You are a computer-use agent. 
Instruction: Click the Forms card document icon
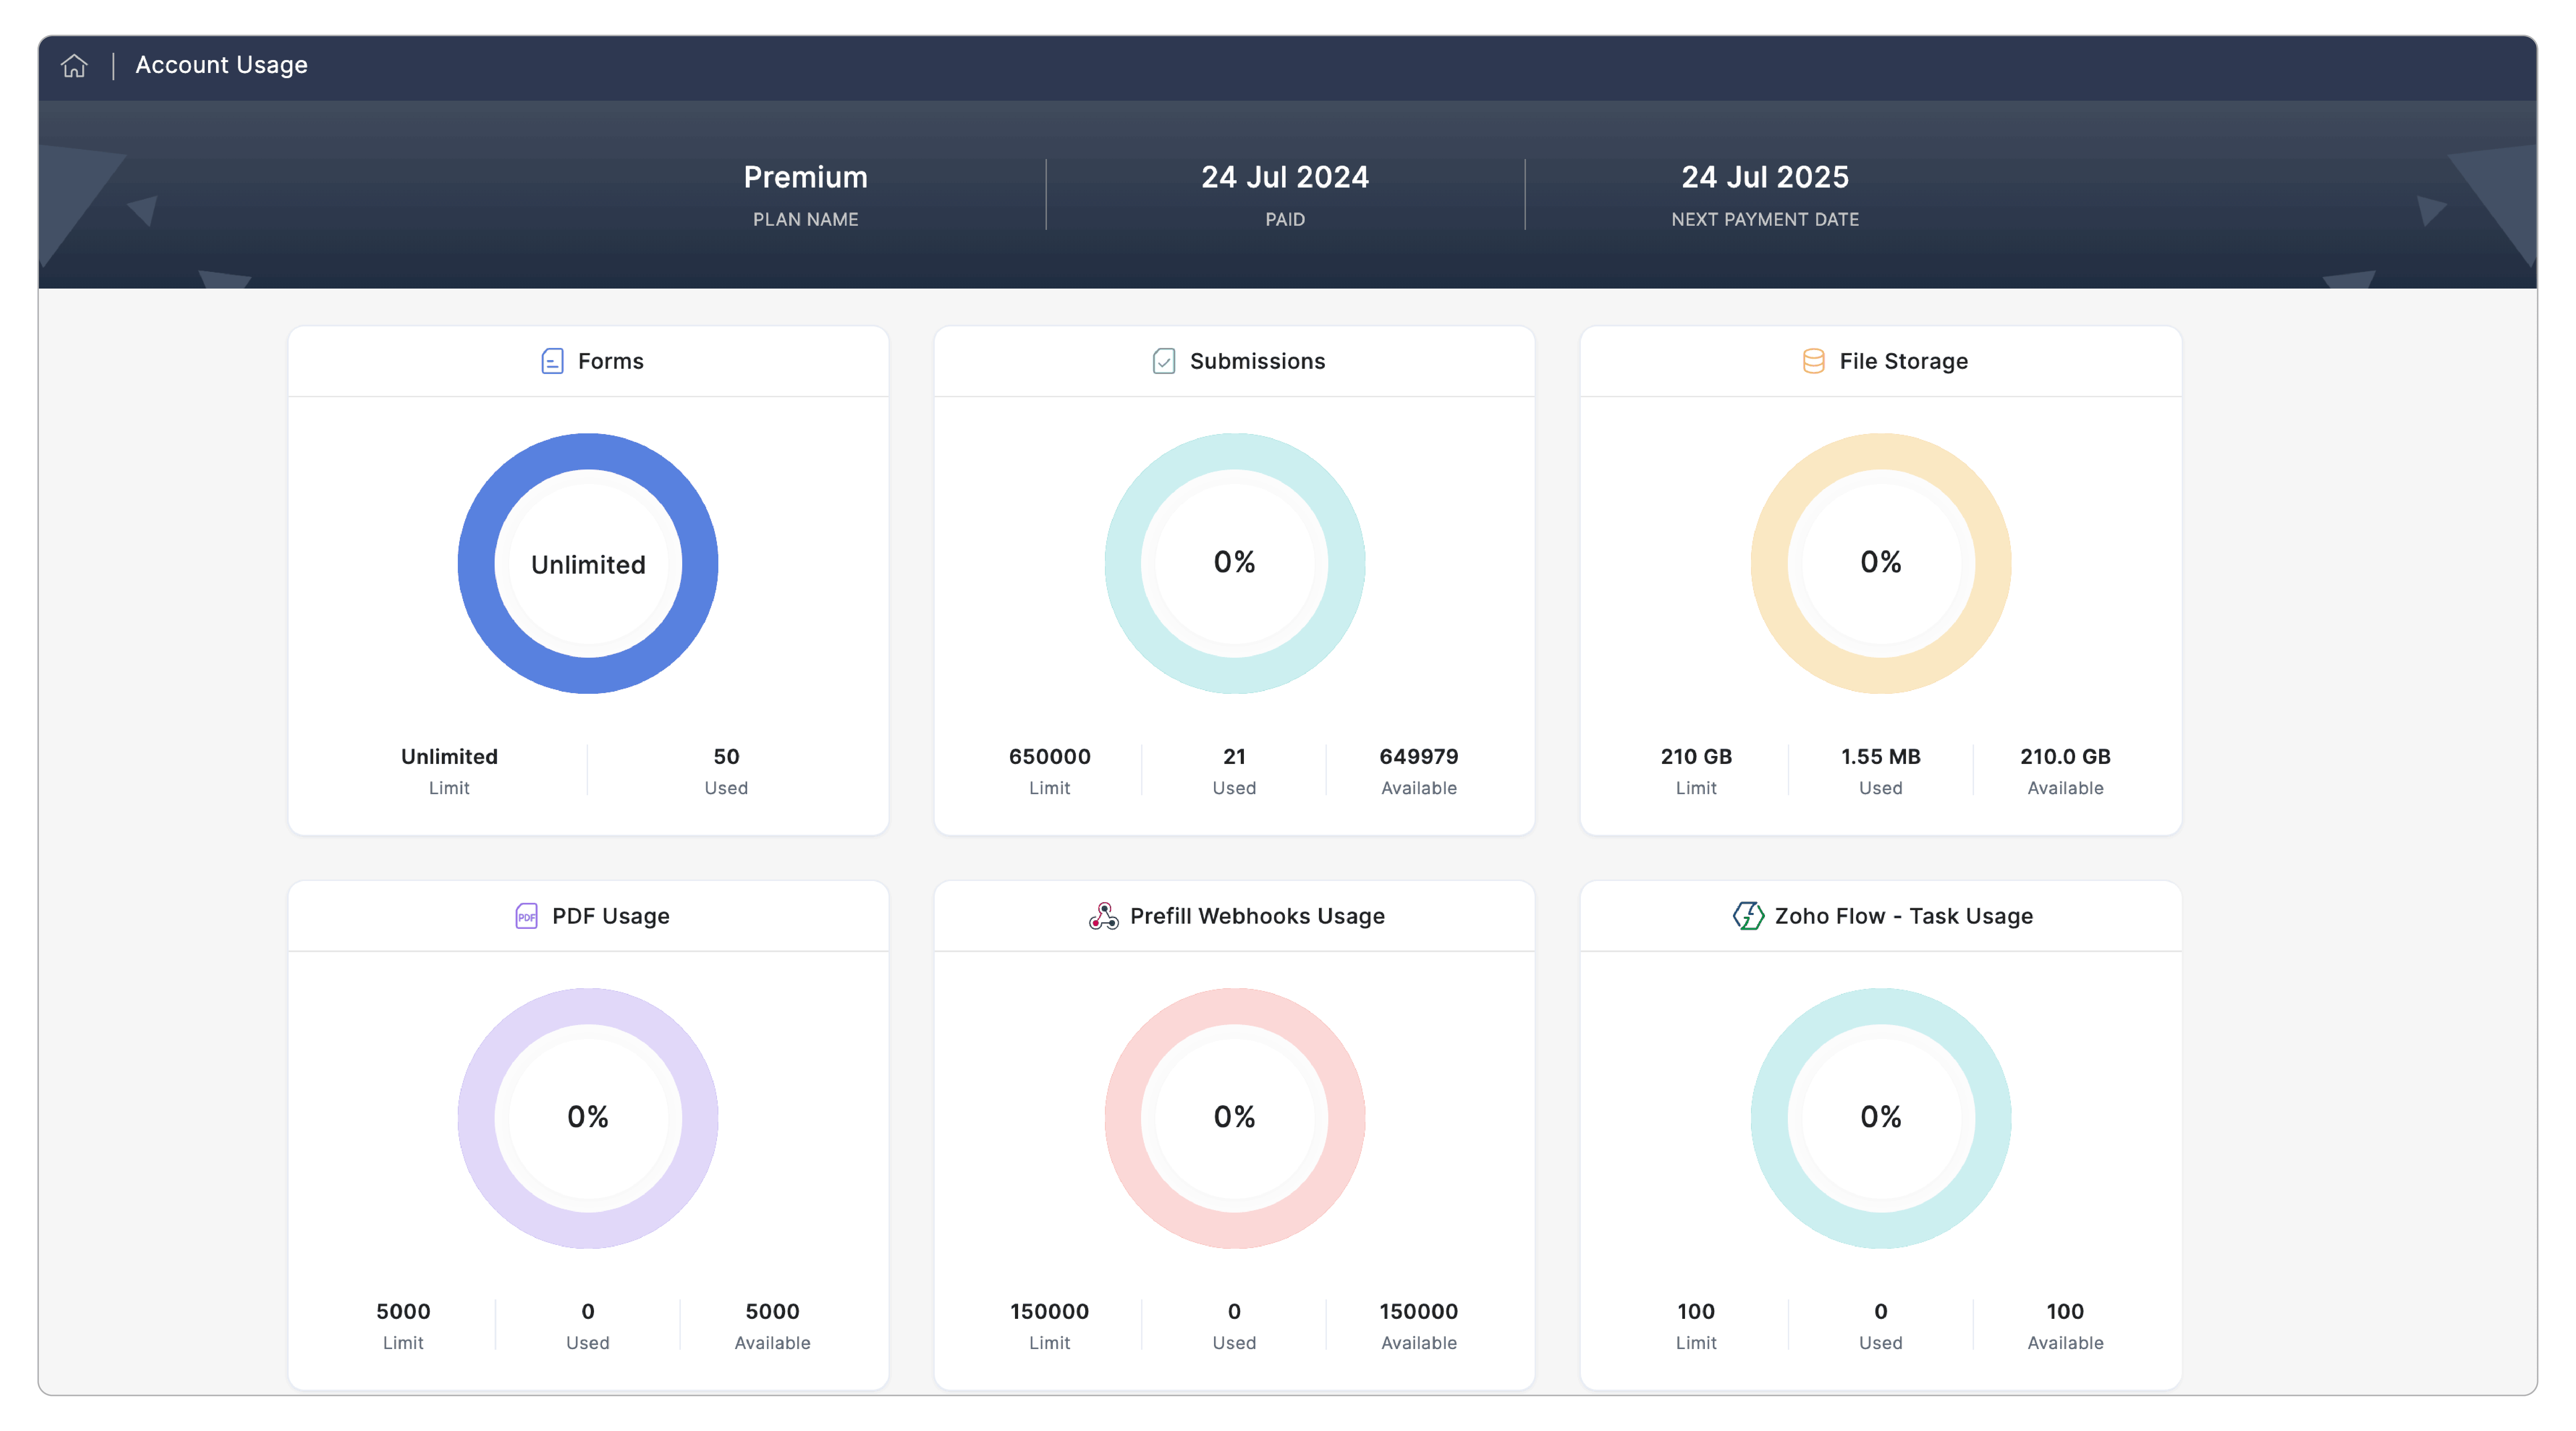[x=552, y=361]
